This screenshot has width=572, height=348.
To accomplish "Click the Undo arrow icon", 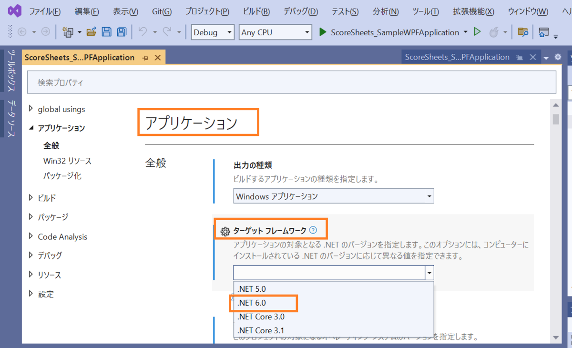I will pos(143,32).
